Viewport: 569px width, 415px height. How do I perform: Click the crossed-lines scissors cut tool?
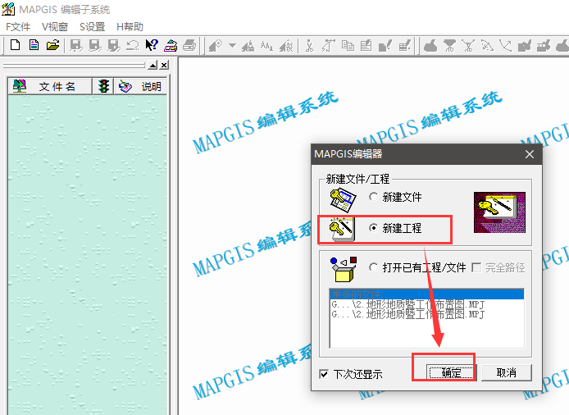[x=468, y=46]
